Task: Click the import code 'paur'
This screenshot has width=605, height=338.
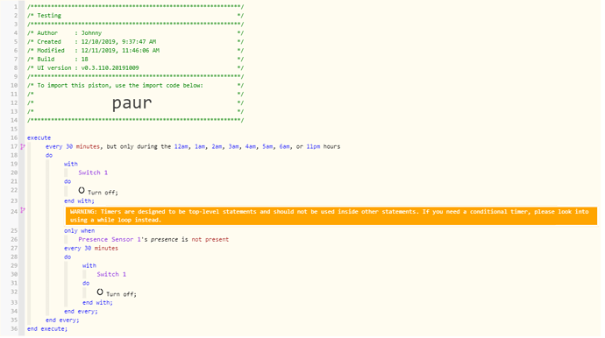Action: (x=132, y=103)
